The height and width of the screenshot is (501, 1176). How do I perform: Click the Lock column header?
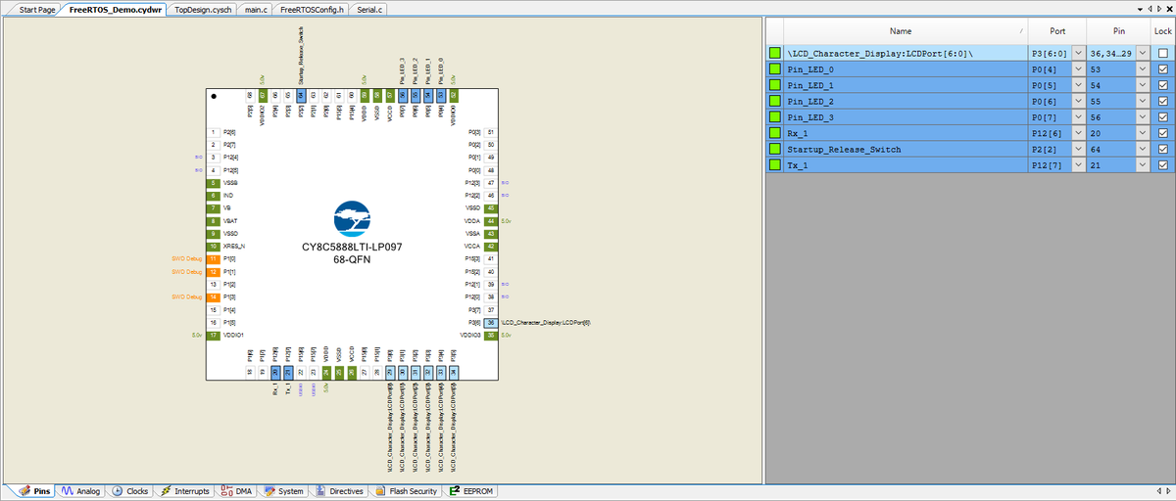1162,31
